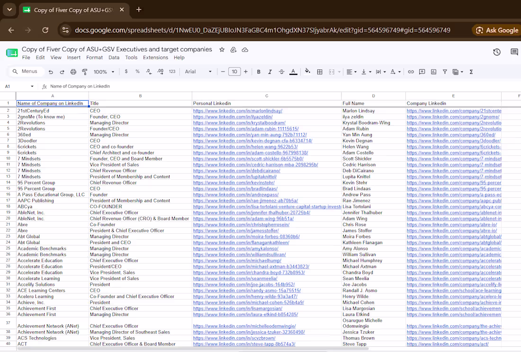
Task: Open the 123 more formats menu
Action: [x=172, y=71]
